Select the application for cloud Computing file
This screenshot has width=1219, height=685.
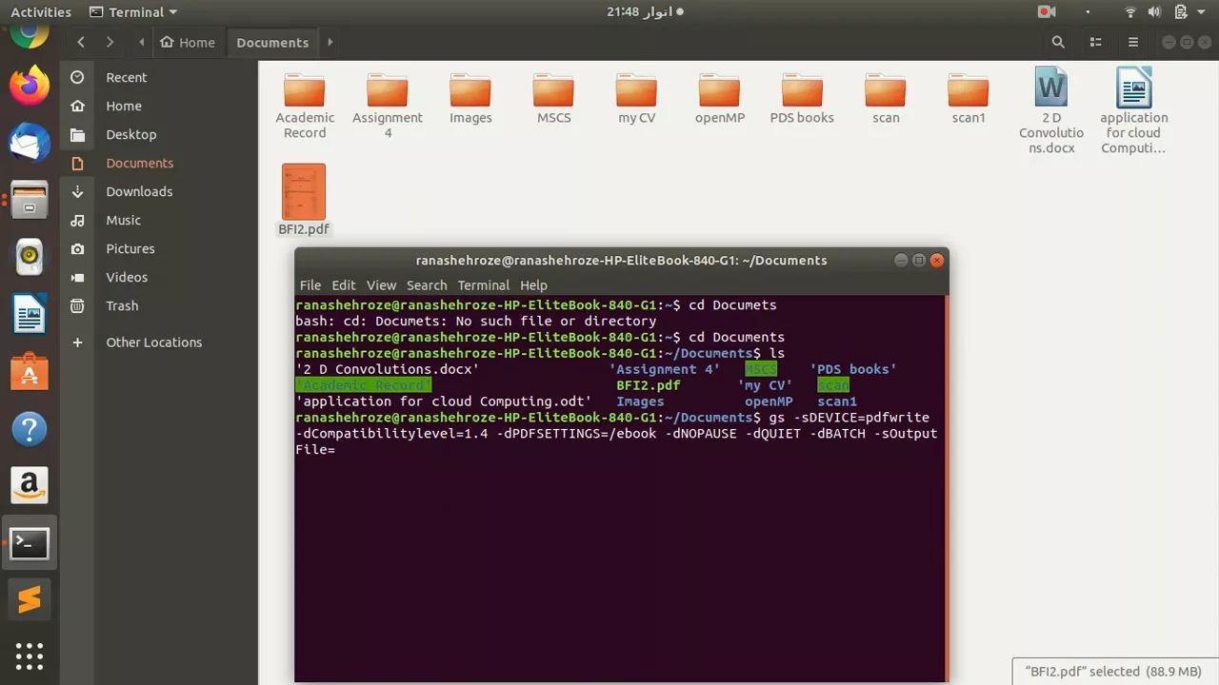pos(1133,110)
